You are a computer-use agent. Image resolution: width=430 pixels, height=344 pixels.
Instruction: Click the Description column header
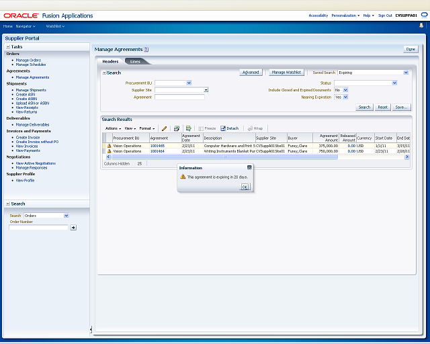(x=229, y=138)
